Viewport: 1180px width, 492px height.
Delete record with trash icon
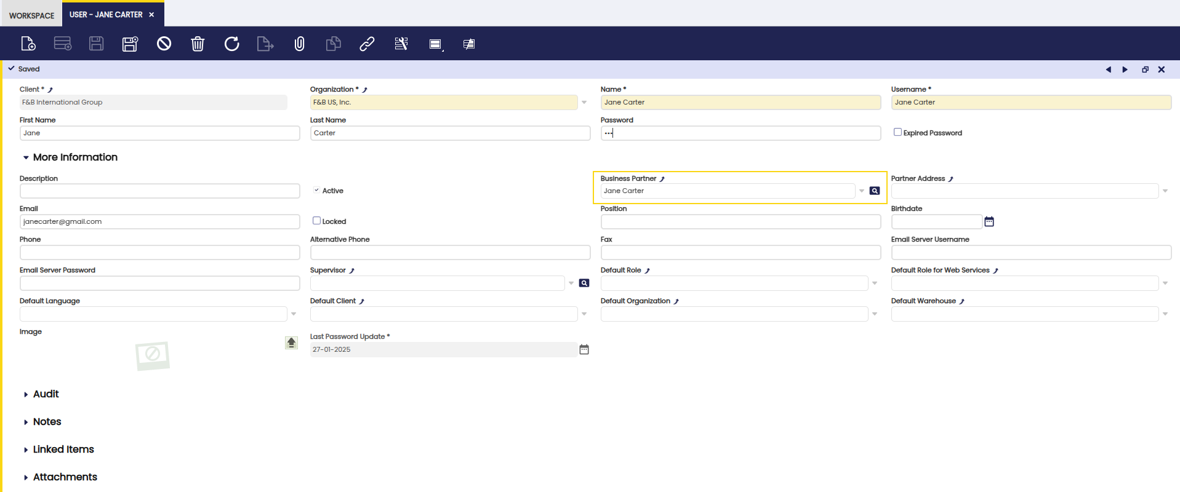tap(198, 44)
